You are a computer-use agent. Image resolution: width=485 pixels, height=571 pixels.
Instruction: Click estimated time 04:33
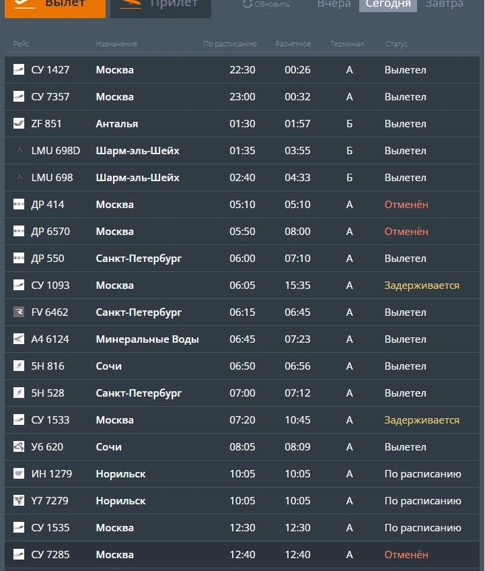(x=297, y=177)
